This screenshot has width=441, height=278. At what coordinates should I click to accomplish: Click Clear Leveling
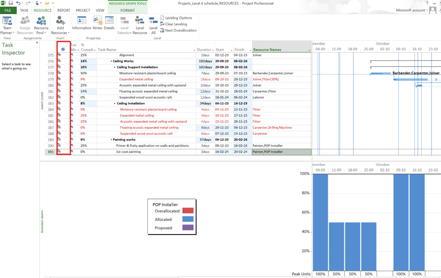(177, 24)
